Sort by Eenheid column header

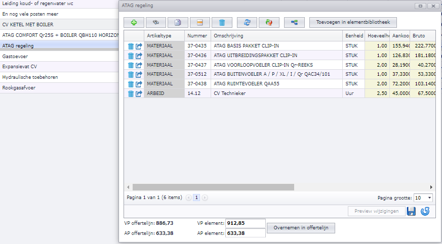tap(354, 36)
